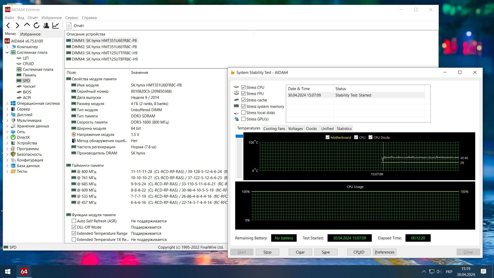Click the CPUID button in stability test
Image resolution: width=494 pixels, height=278 pixels.
pyautogui.click(x=359, y=252)
